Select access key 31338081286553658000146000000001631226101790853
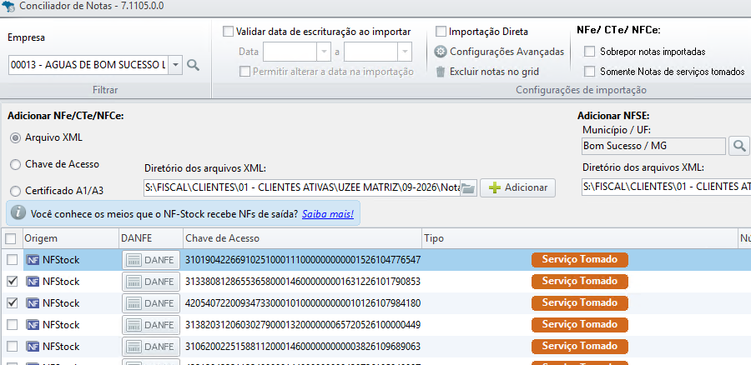The height and width of the screenshot is (365, 751). [303, 282]
